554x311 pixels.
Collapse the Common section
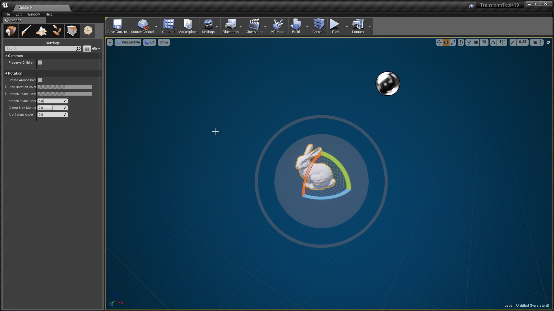click(6, 56)
